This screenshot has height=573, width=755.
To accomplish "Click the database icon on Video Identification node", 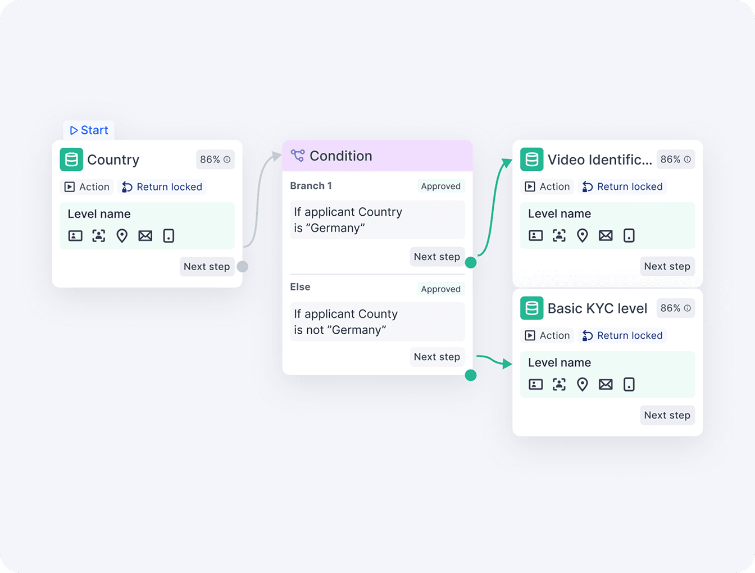I will 532,160.
